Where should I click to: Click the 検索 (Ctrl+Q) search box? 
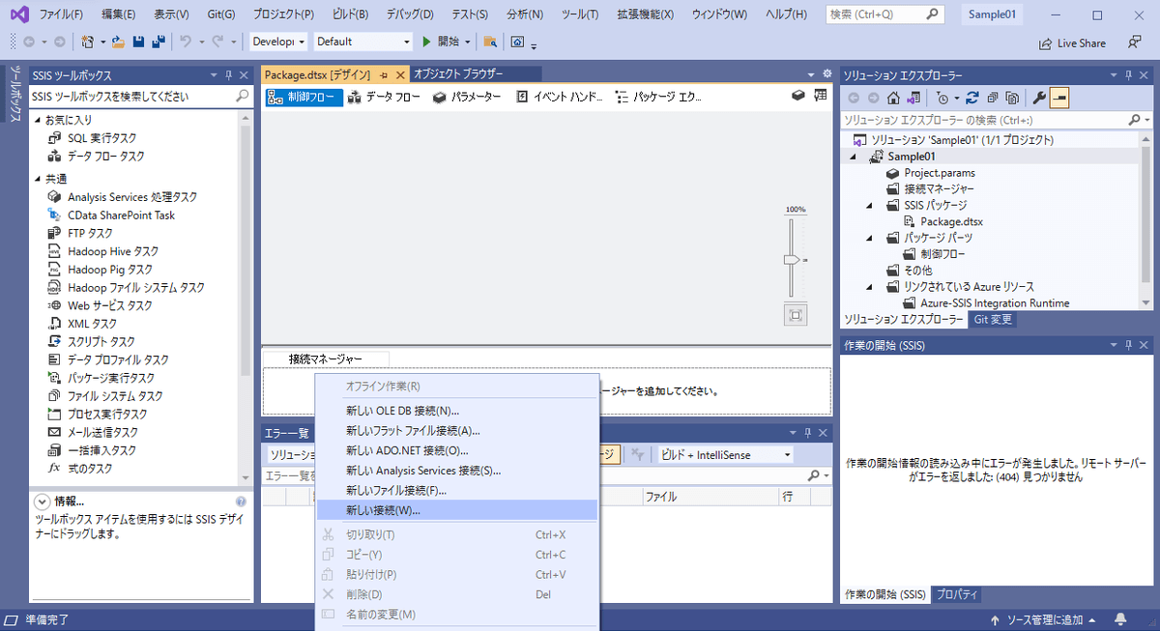(885, 14)
